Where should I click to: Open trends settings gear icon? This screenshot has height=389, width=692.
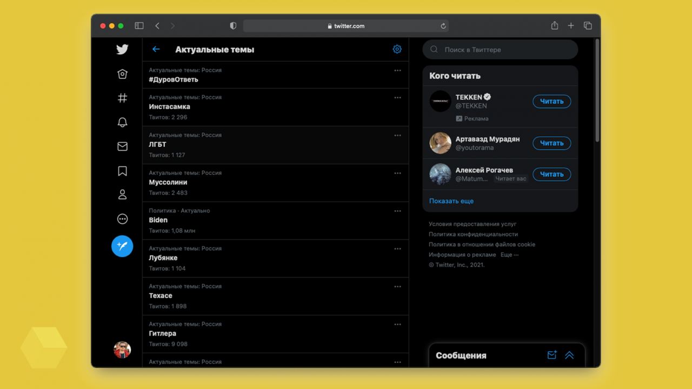pos(397,49)
